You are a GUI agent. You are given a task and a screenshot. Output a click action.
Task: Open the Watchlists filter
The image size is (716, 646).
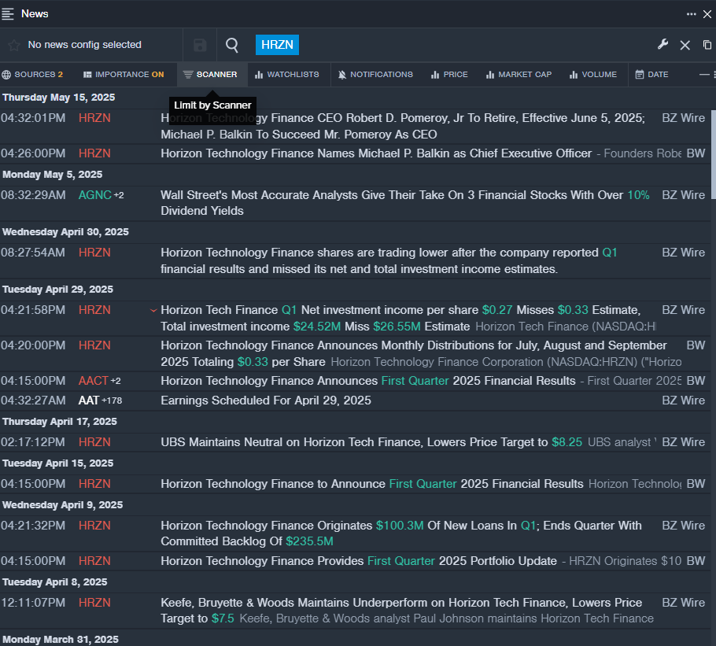(x=286, y=75)
